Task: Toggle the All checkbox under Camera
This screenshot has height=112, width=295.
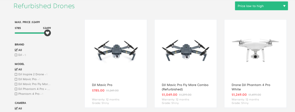Action: [x=16, y=109]
